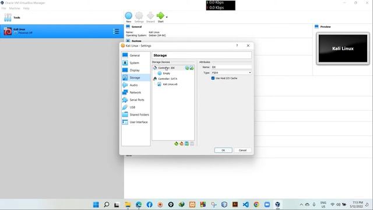Select the Empty optical drive entry

[x=167, y=73]
